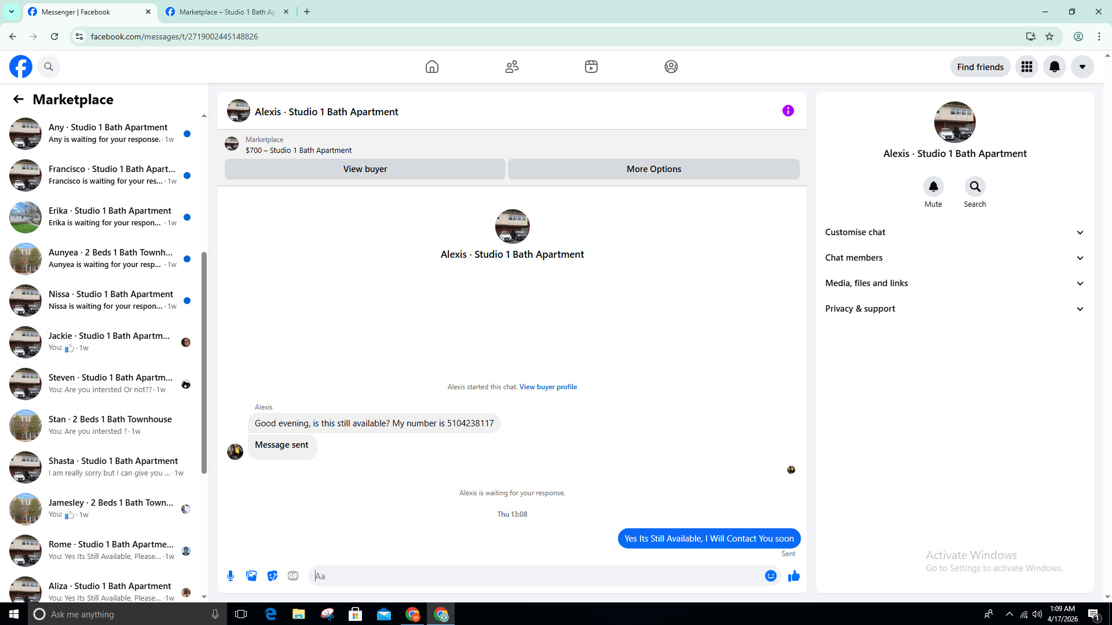This screenshot has height=625, width=1112.
Task: Click the View buyer button
Action: point(365,169)
